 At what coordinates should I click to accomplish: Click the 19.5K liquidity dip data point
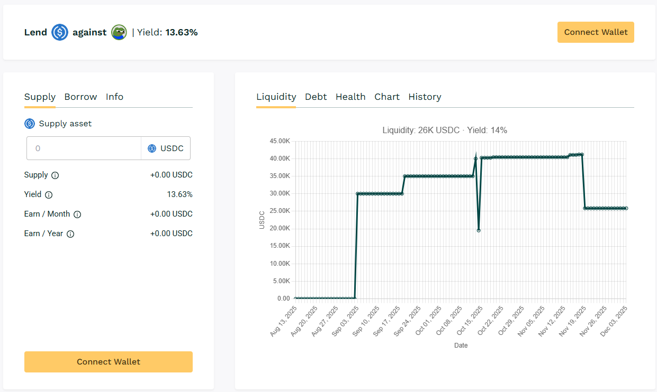pos(479,230)
